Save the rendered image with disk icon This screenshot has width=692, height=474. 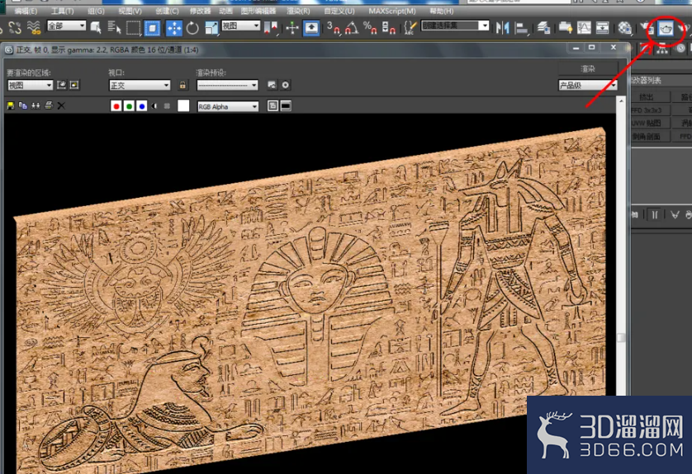[11, 106]
